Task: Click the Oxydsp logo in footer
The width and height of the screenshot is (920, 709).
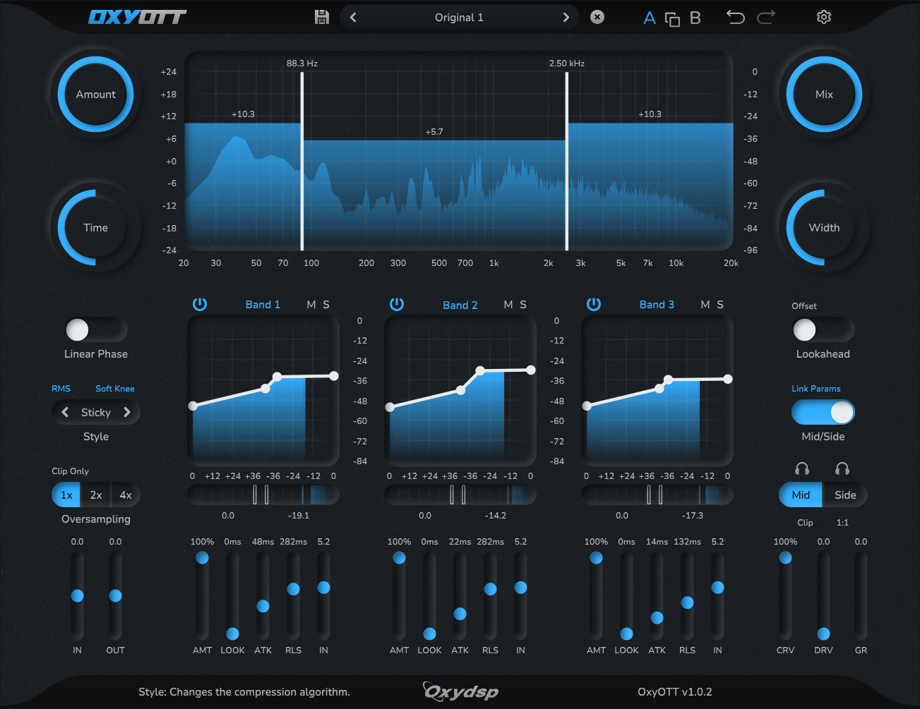Action: (461, 691)
